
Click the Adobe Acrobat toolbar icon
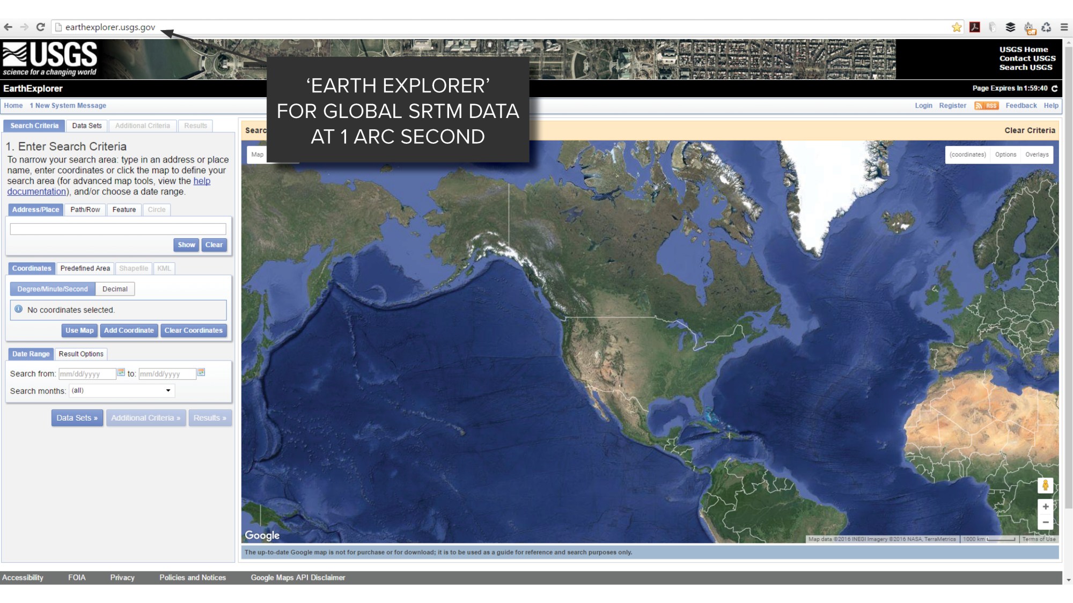pyautogui.click(x=974, y=26)
